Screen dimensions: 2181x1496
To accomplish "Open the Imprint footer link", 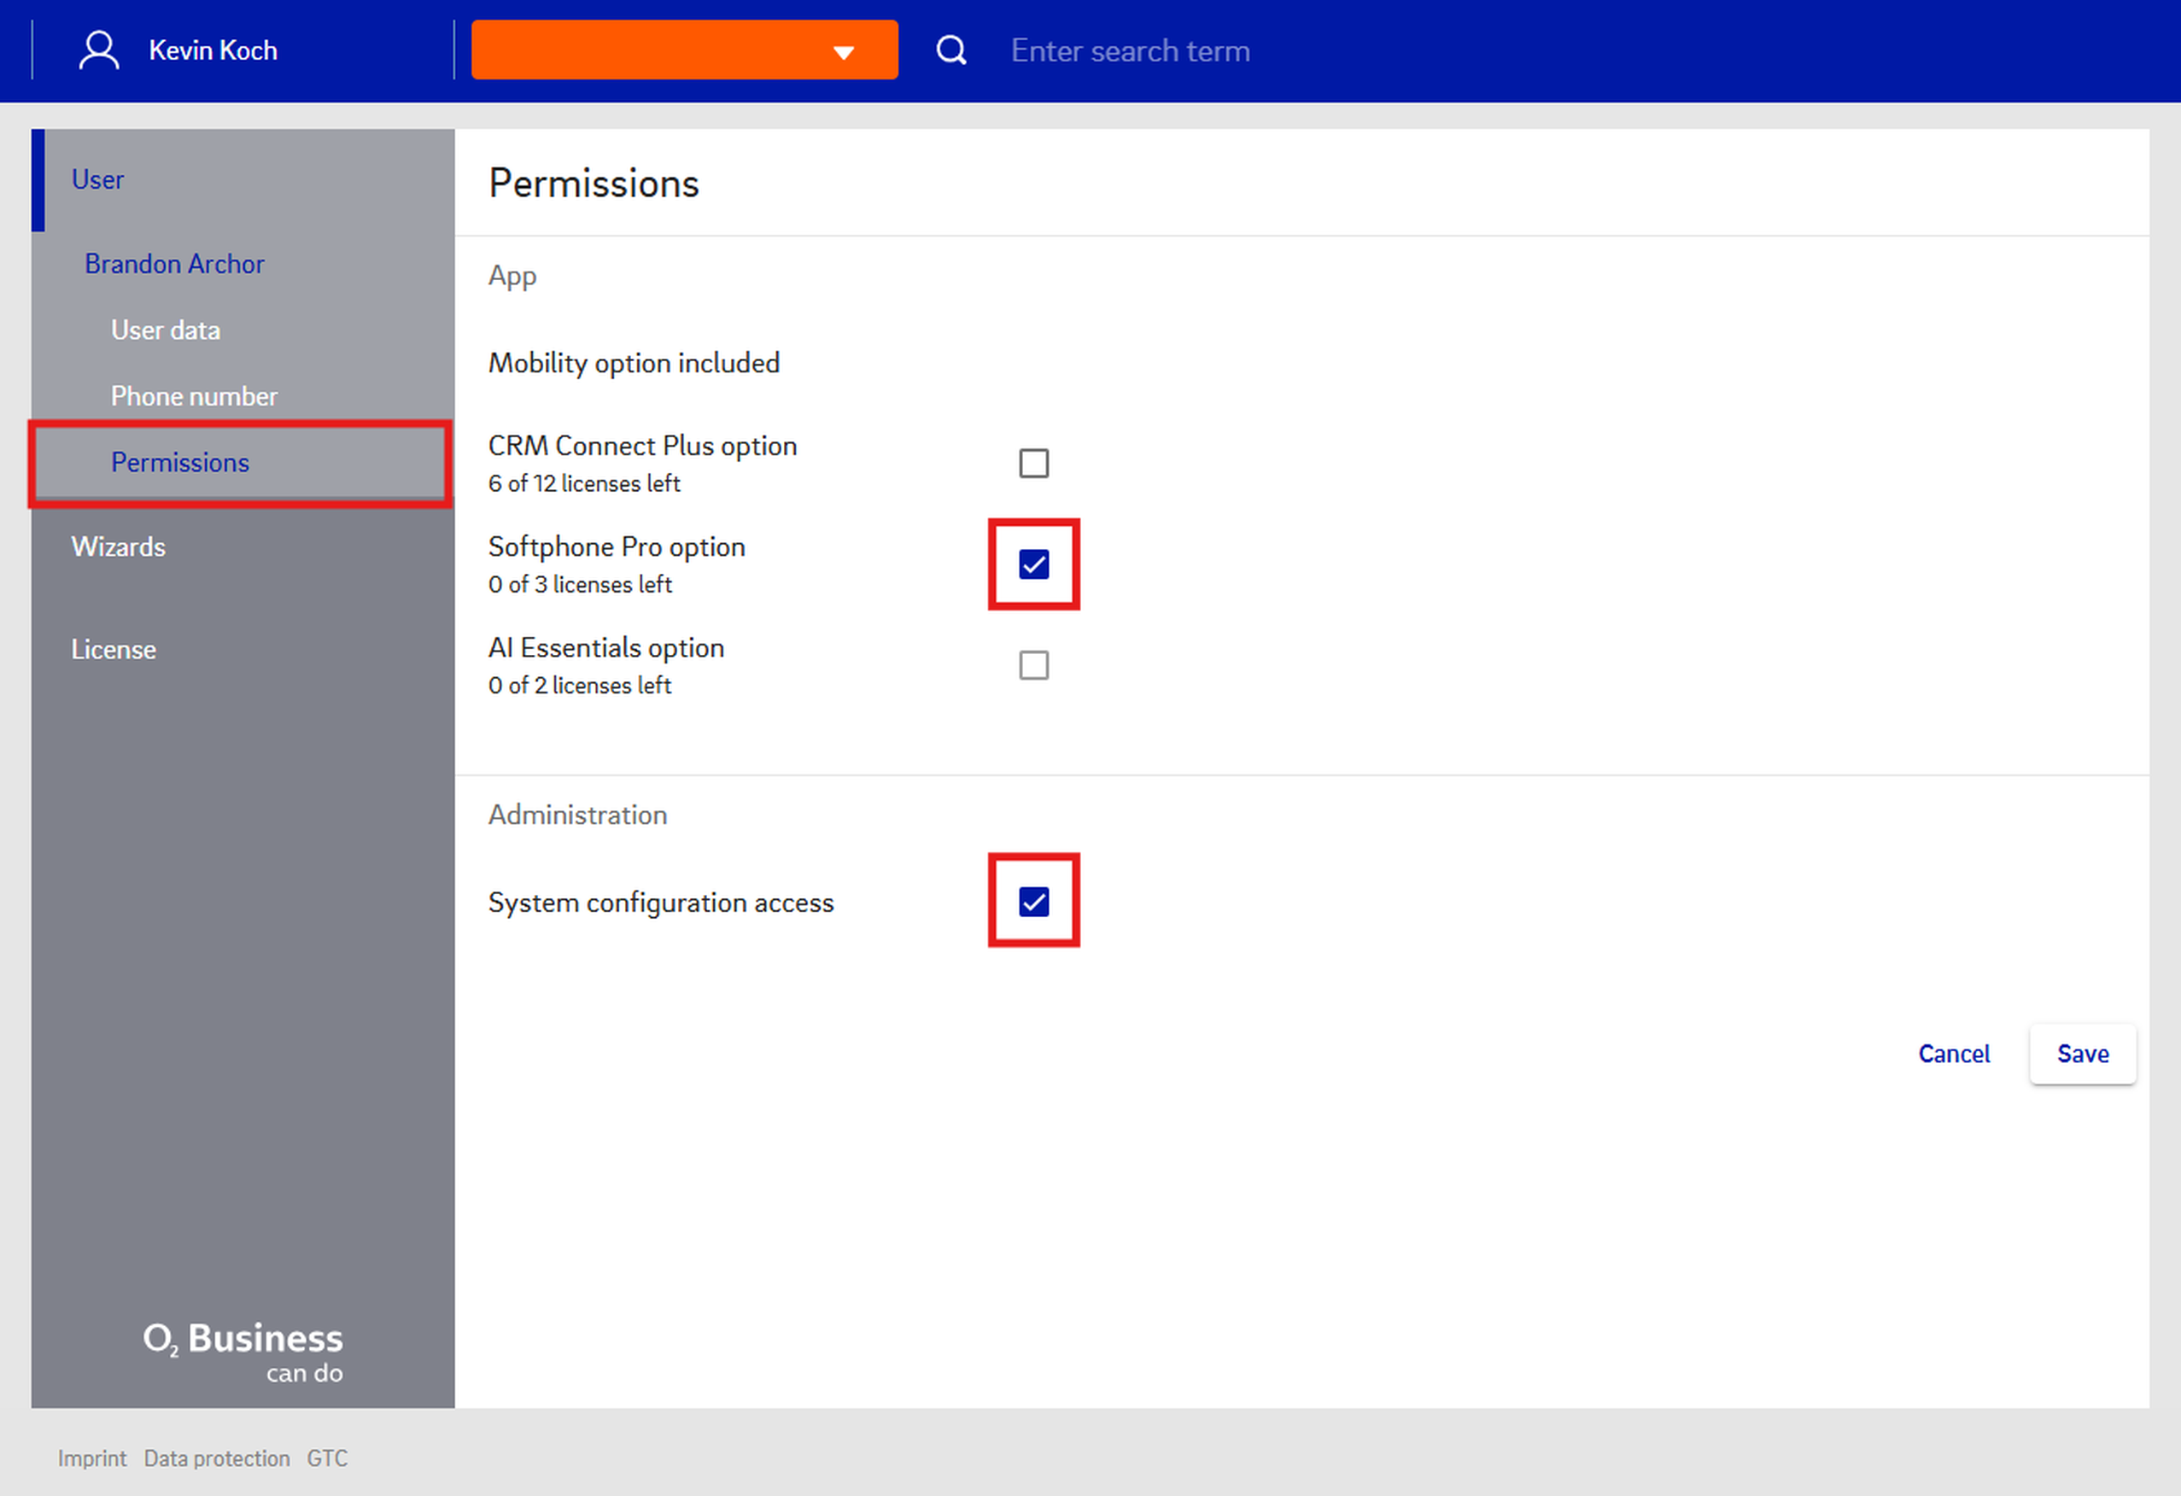I will point(92,1458).
